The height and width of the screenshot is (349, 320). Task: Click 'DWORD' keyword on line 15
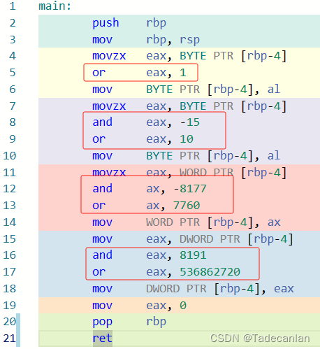(196, 239)
